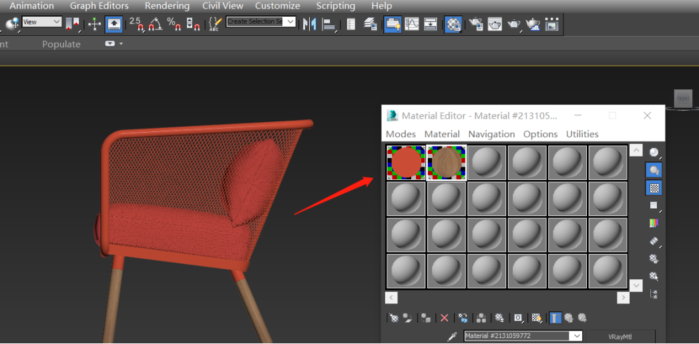The image size is (699, 344).
Task: Expand the Create Selection Set dropdown
Action: click(290, 21)
